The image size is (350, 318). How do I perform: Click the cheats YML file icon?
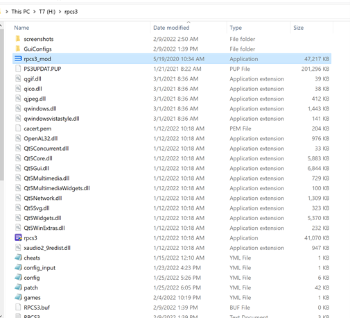(18, 258)
